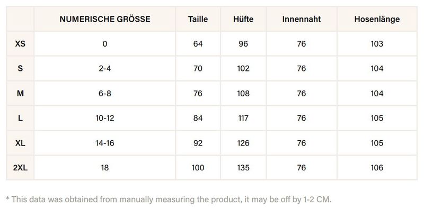424x209 pixels.
Task: Click the L size row label
Action: (x=20, y=118)
